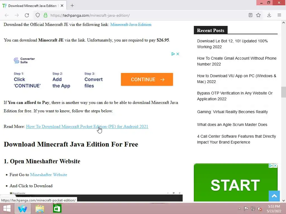Open the Minecraft Java Edition link
This screenshot has height=214, width=286.
click(x=131, y=25)
